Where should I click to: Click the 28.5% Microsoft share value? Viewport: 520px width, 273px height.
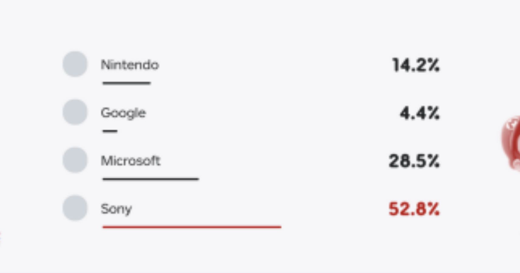414,161
